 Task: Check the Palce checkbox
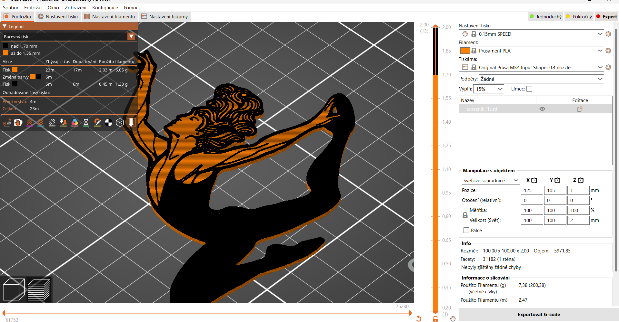[x=466, y=230]
